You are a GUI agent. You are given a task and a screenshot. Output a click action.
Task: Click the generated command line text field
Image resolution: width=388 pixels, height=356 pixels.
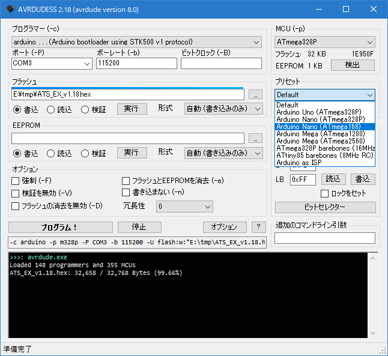138,243
